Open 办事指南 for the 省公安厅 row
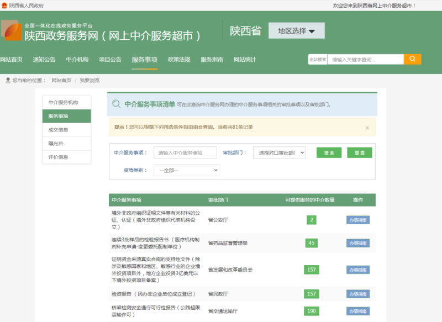 (357, 220)
